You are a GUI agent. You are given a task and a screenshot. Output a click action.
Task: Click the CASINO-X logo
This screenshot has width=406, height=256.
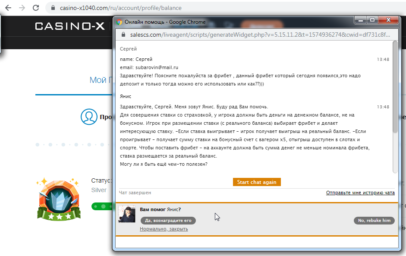coord(69,26)
